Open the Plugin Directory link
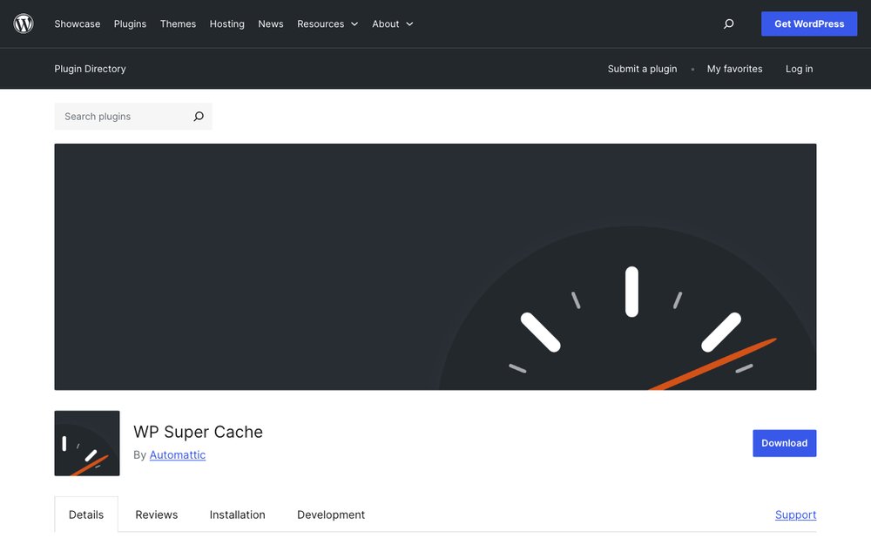The image size is (871, 558). coord(90,69)
